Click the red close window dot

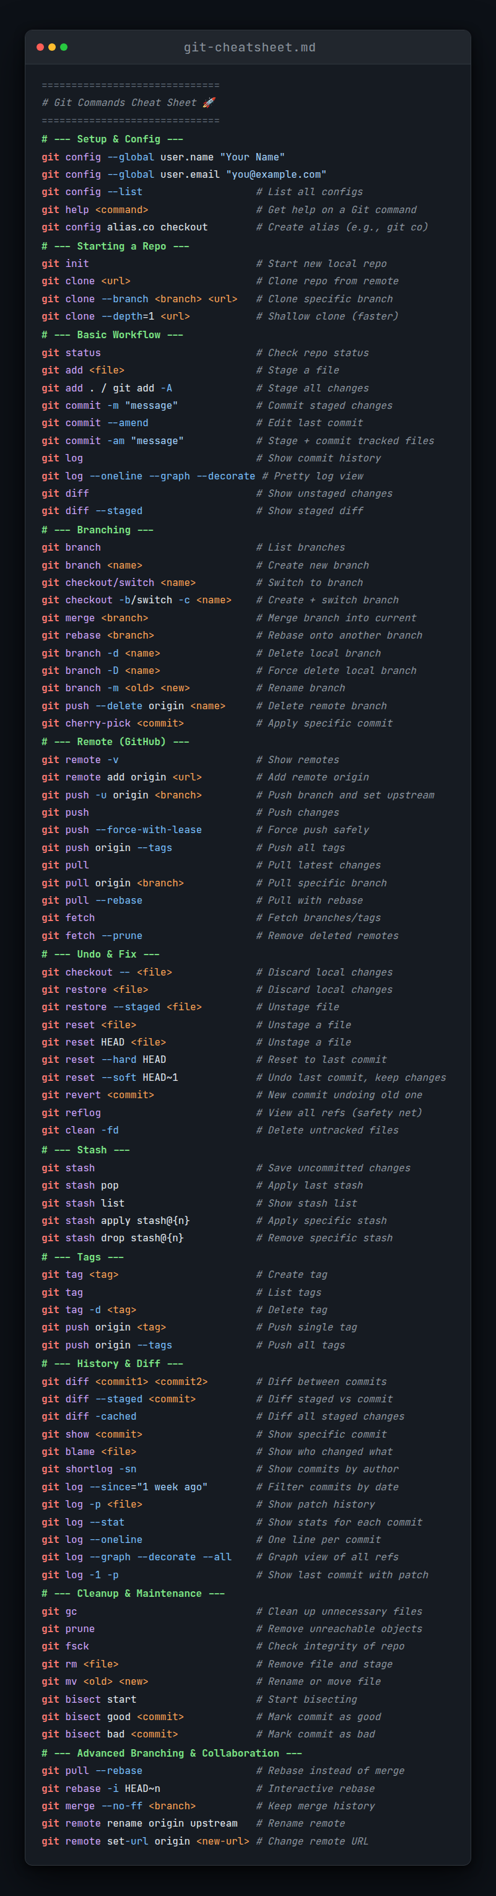click(40, 47)
